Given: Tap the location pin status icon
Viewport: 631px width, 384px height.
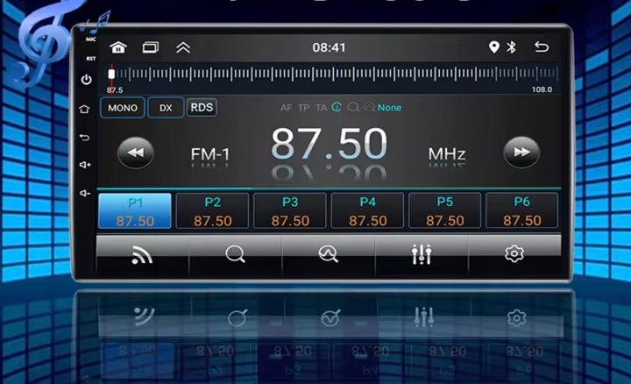Looking at the screenshot, I should (x=493, y=47).
